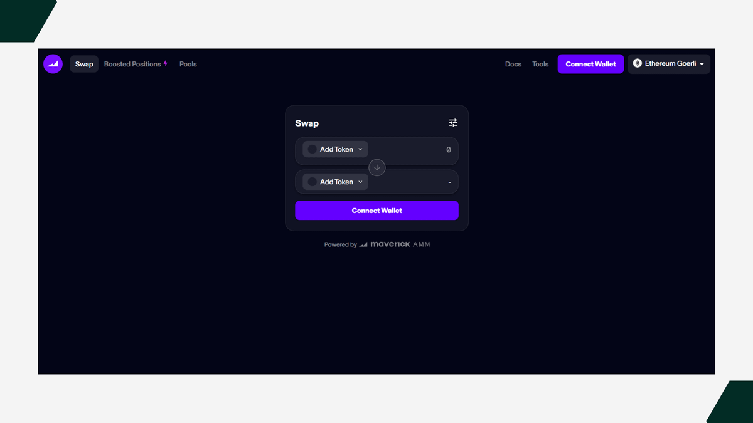Open swap settings sliders icon
This screenshot has height=423, width=753.
click(453, 123)
